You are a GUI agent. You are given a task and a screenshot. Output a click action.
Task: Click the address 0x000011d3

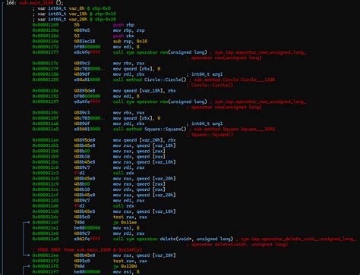pos(46,201)
